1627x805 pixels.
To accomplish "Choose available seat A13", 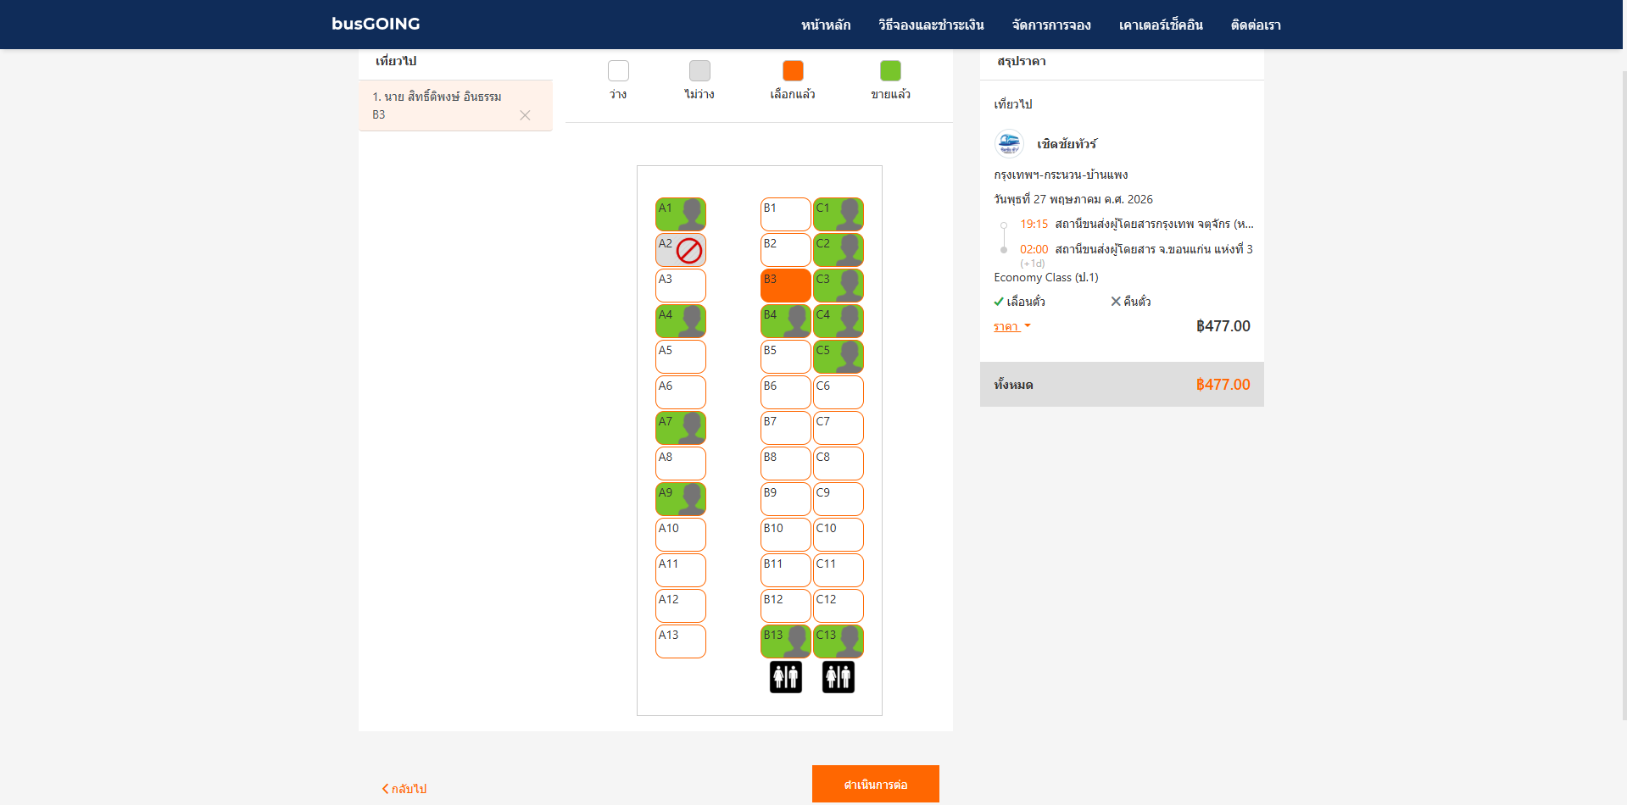I will (681, 641).
